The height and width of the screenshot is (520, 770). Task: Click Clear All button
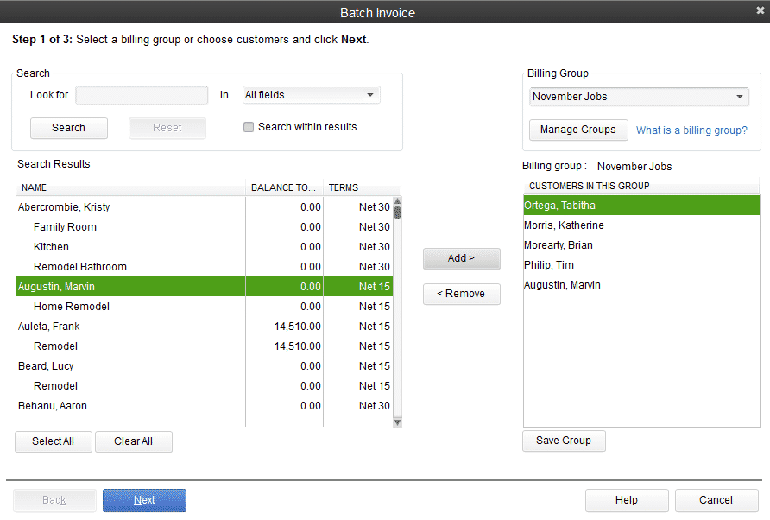pos(133,441)
